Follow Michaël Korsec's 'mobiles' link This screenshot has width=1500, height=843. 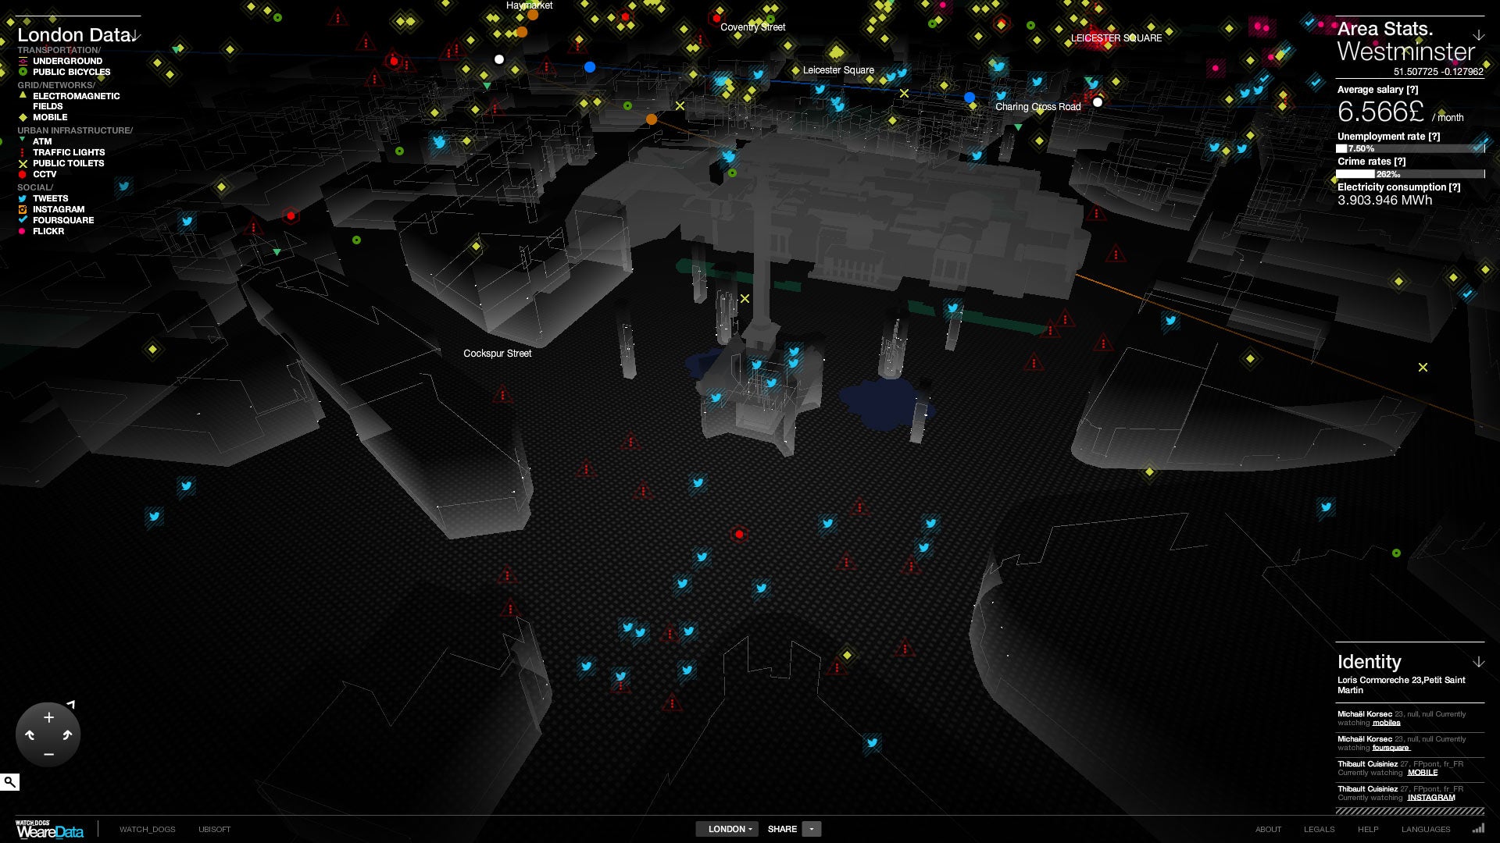coord(1387,723)
